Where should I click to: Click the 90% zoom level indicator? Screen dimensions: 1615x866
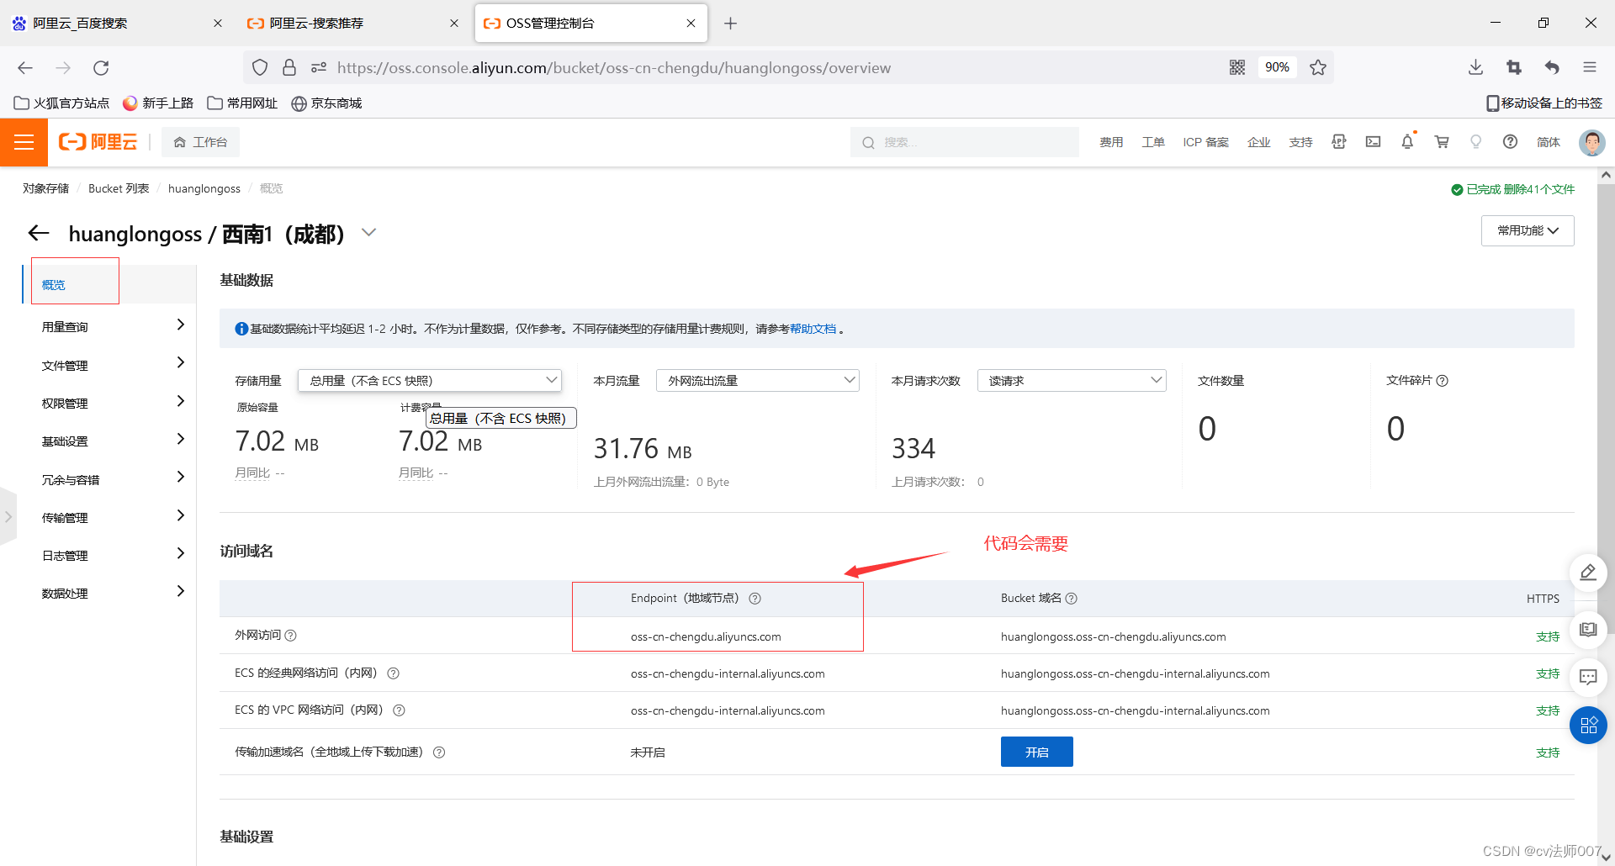1277,67
